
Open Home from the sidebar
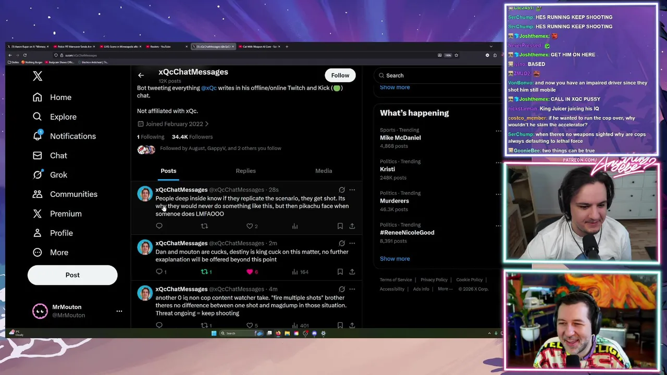click(x=52, y=97)
